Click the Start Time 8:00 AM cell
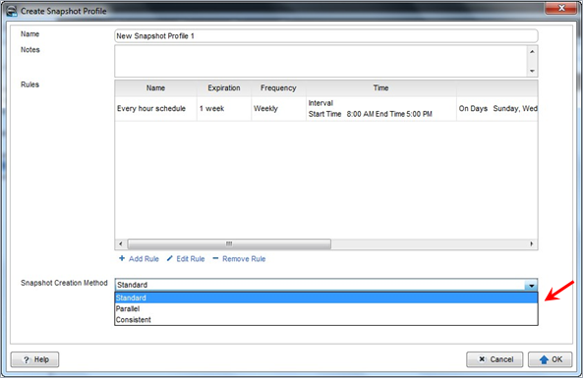This screenshot has width=583, height=378. [381, 108]
